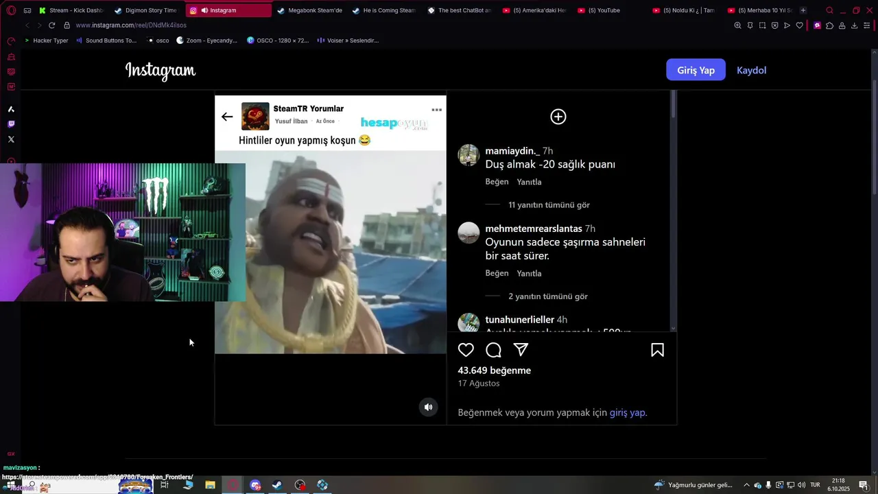This screenshot has height=494, width=878.
Task: Open the browser profile account icon
Action: pos(842,25)
